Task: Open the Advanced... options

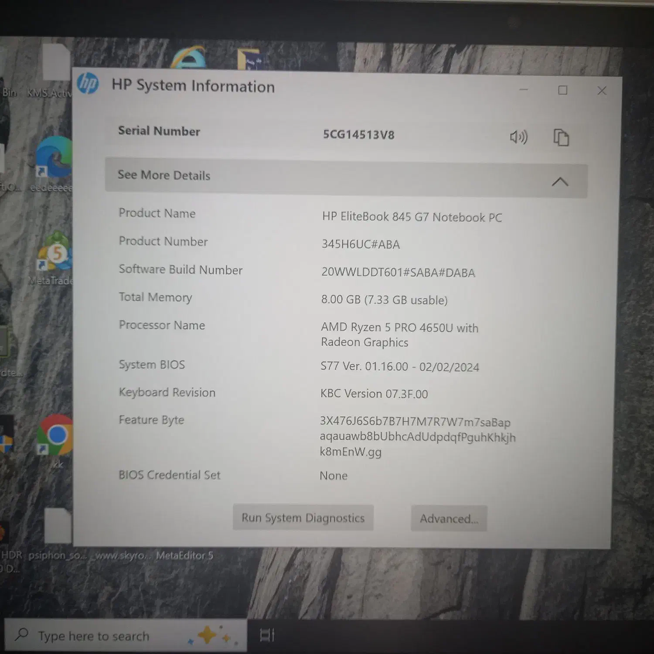Action: 449,518
